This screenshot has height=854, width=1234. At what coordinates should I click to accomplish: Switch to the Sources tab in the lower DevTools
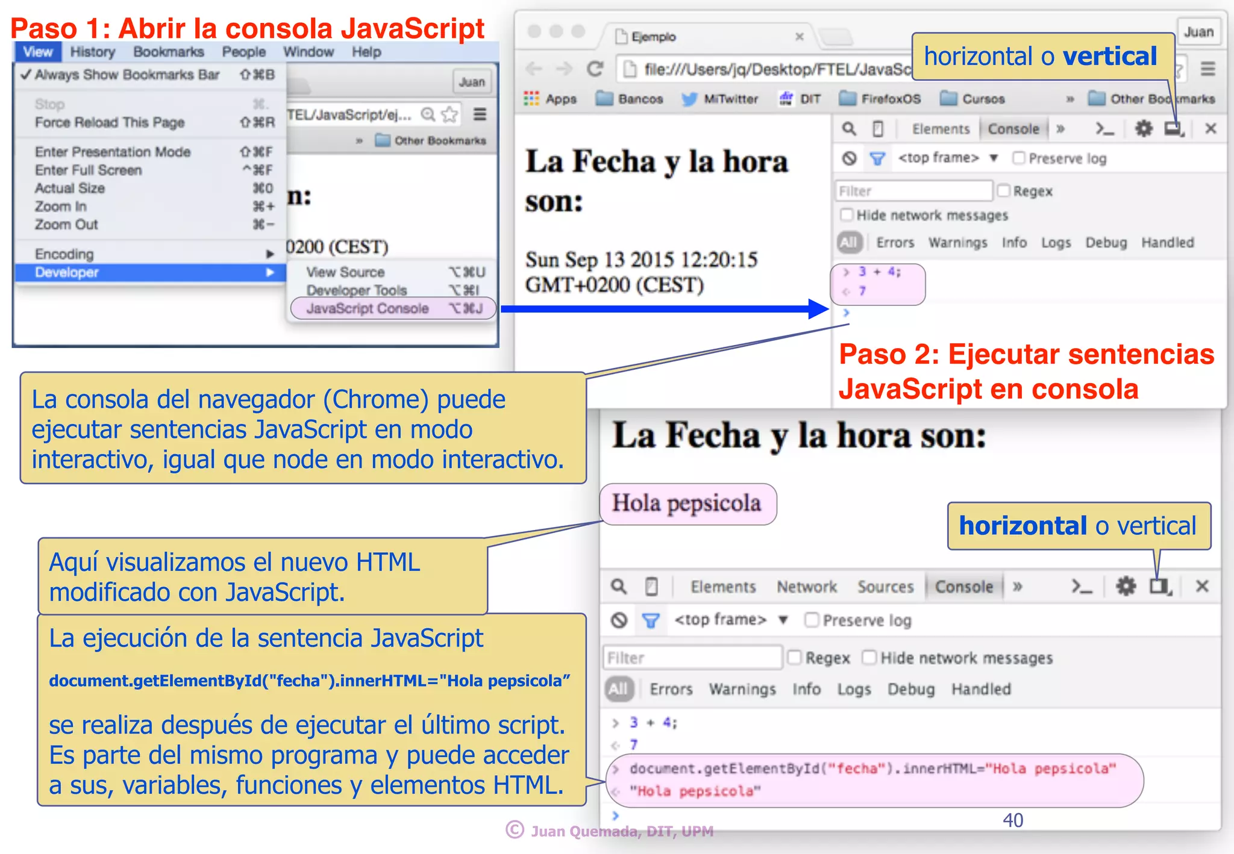click(x=886, y=587)
